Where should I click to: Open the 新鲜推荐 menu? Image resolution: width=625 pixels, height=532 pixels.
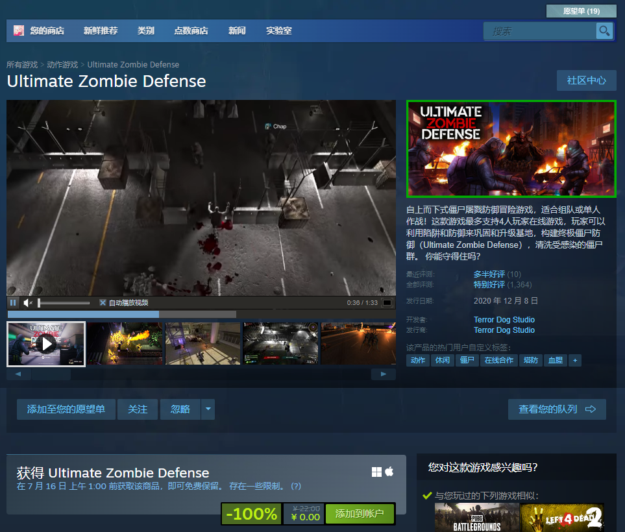(101, 30)
